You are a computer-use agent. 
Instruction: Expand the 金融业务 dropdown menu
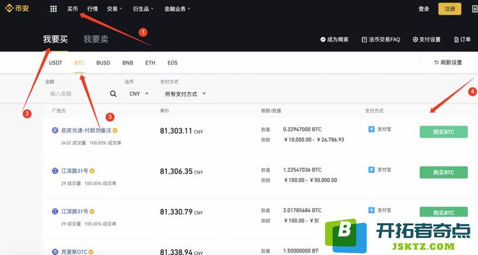tap(177, 9)
